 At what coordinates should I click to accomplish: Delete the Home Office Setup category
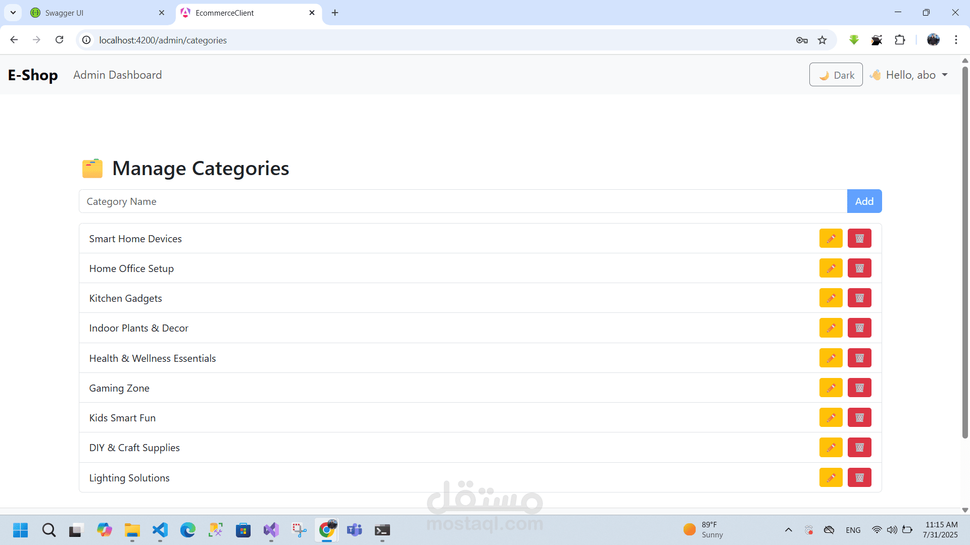point(859,268)
